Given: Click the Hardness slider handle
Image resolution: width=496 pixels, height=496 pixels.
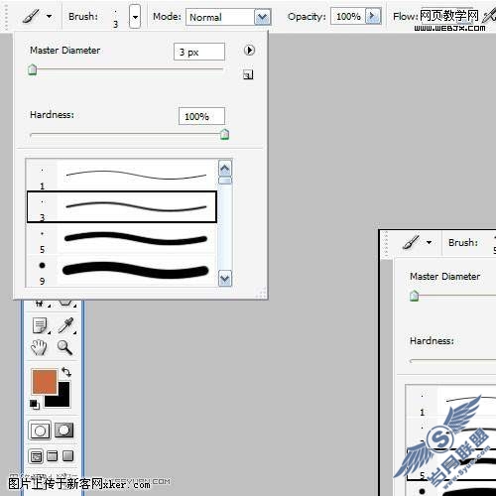Looking at the screenshot, I should [x=224, y=134].
